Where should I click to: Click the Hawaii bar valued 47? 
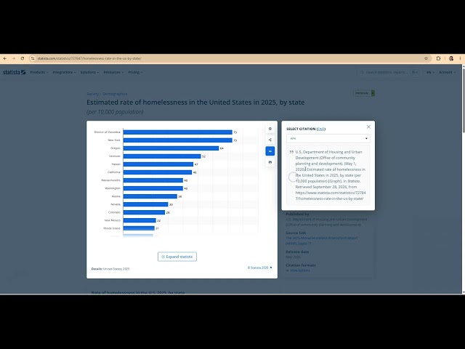(x=158, y=164)
